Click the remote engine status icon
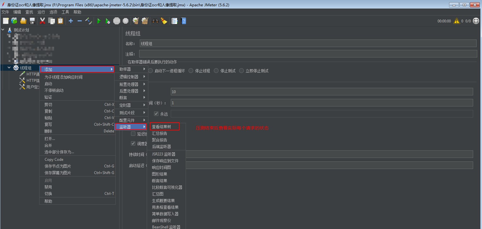The height and width of the screenshot is (229, 482). pyautogui.click(x=476, y=21)
